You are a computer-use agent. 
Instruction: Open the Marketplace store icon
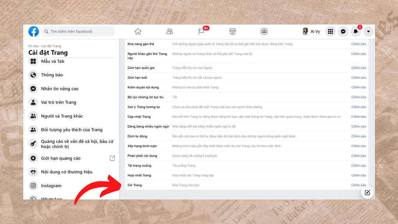(233, 32)
